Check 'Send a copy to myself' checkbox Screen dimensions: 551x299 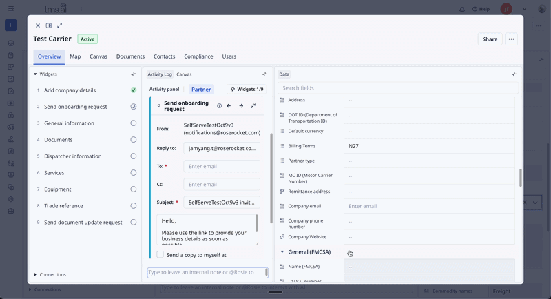(160, 255)
